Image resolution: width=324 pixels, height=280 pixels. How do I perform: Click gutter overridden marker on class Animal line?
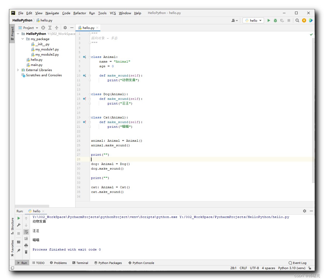click(85, 57)
